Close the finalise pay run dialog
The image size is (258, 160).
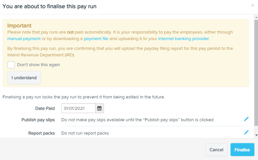click(252, 6)
